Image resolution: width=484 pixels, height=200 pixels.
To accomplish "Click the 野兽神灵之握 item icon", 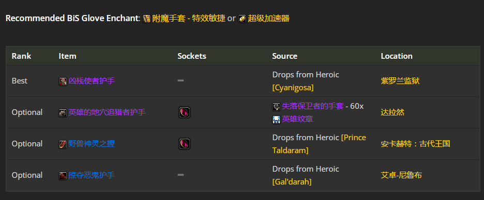I will [x=63, y=144].
